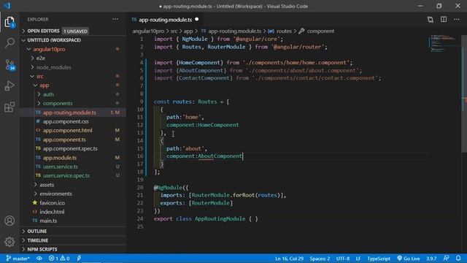This screenshot has height=263, width=467.
Task: Change end of line sequence LF
Action: coord(358,259)
